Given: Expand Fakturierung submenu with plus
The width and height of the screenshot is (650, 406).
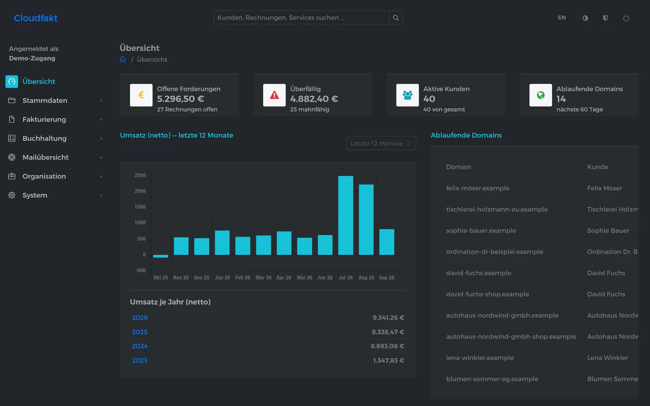Looking at the screenshot, I should 101,120.
